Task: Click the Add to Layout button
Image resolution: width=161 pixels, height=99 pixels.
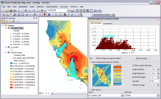Action: coord(141,58)
